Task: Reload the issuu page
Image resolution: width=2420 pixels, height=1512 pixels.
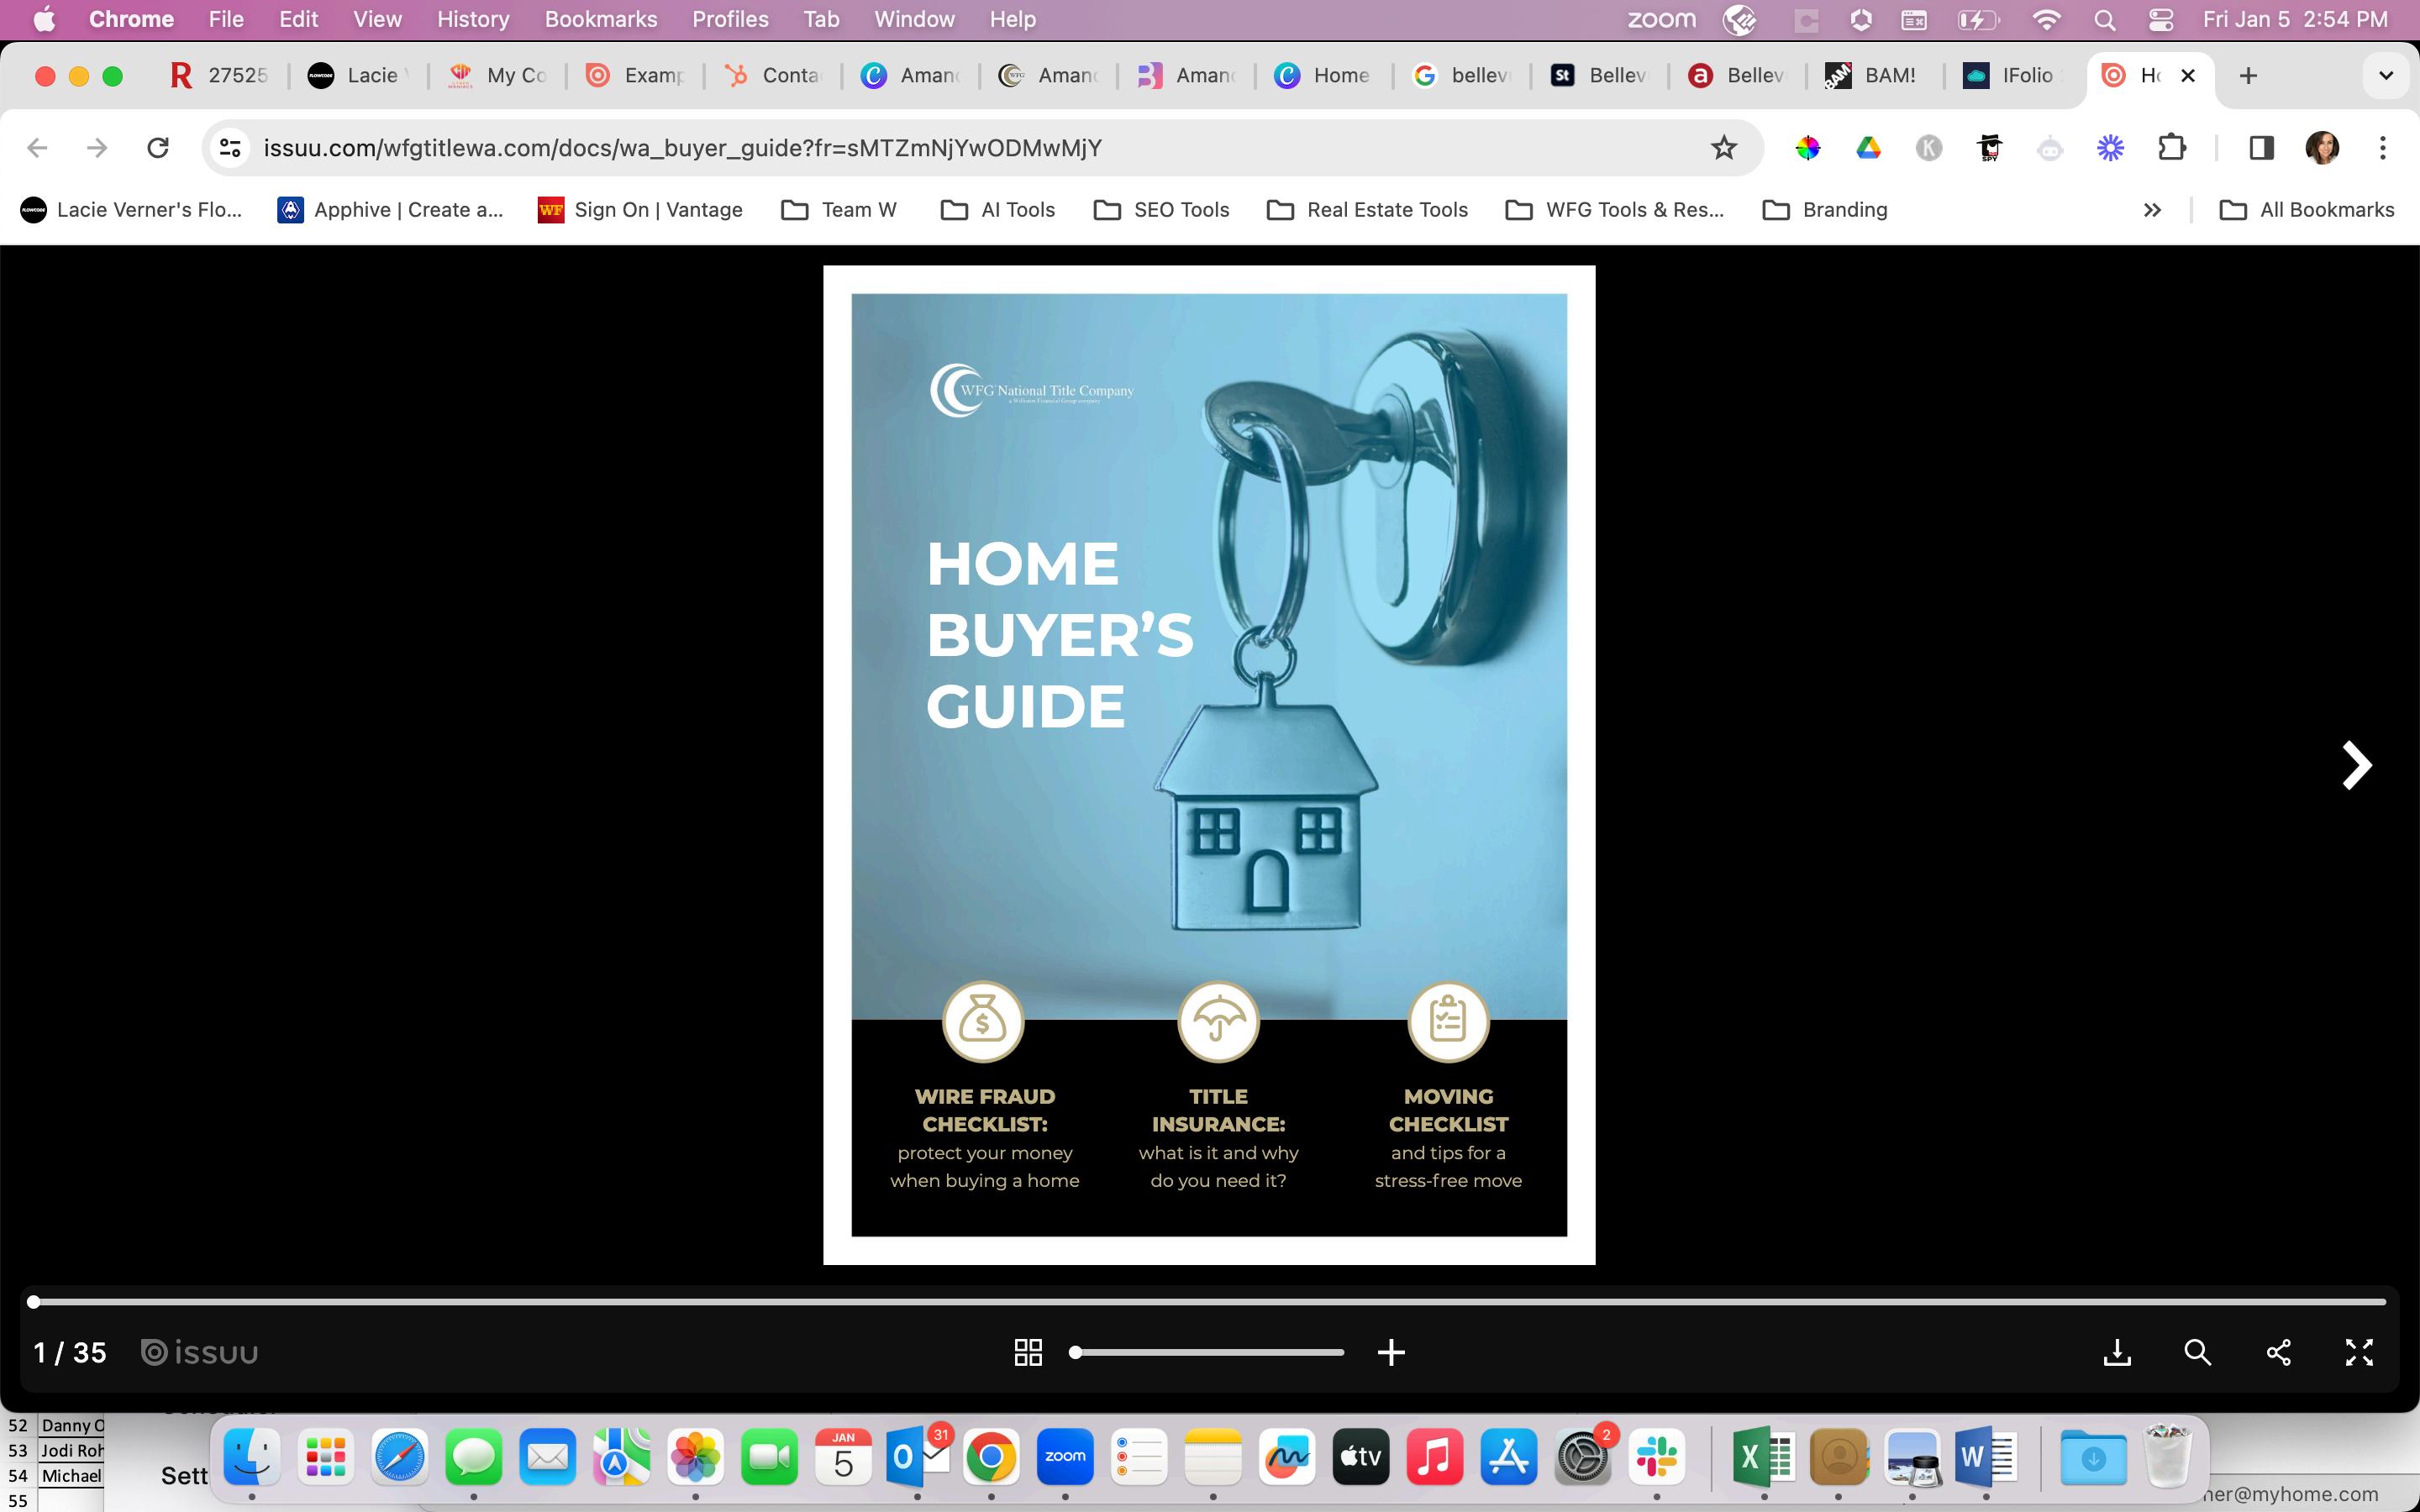Action: click(x=158, y=148)
